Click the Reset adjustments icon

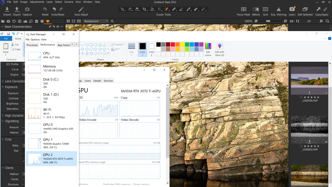pyautogui.click(x=45, y=9)
